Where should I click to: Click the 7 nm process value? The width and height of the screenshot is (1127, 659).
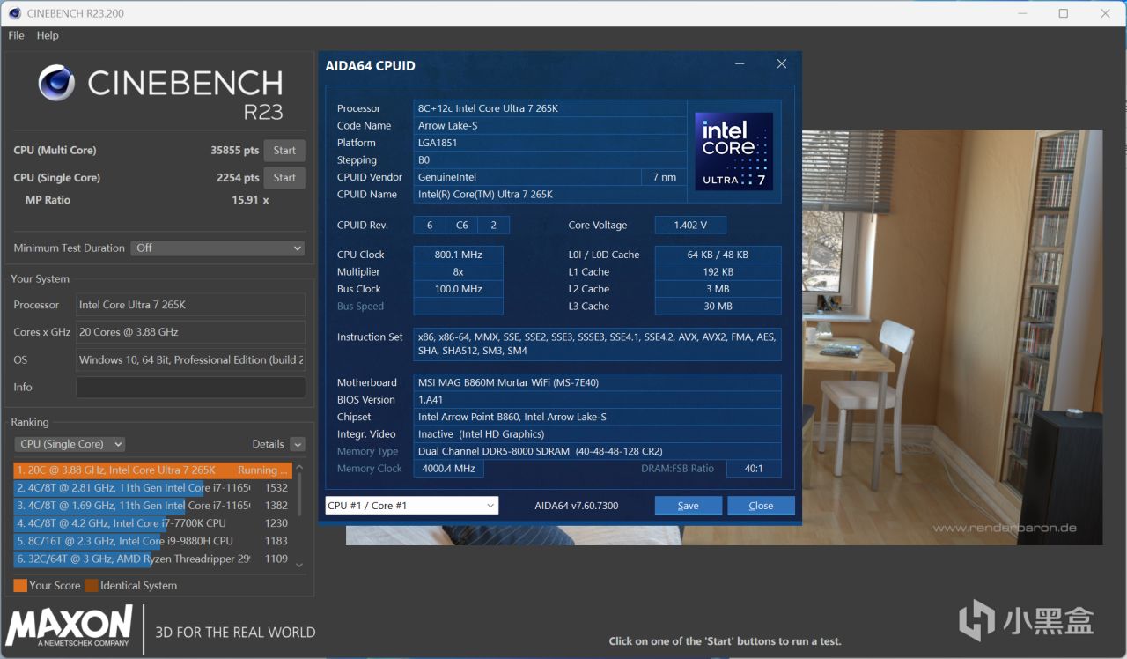(665, 177)
